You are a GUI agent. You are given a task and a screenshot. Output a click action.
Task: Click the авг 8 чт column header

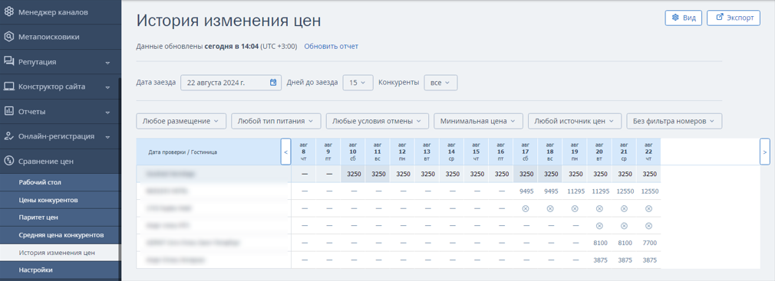tap(303, 152)
